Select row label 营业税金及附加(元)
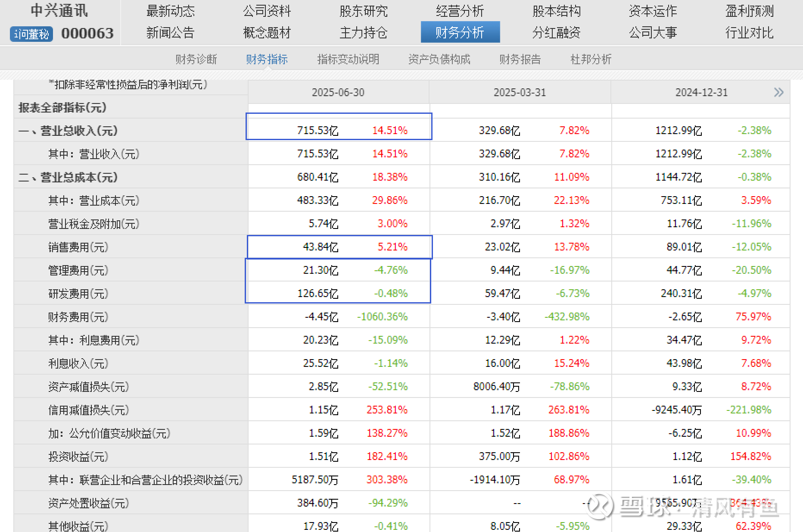Viewport: 803px width, 532px height. click(x=94, y=224)
